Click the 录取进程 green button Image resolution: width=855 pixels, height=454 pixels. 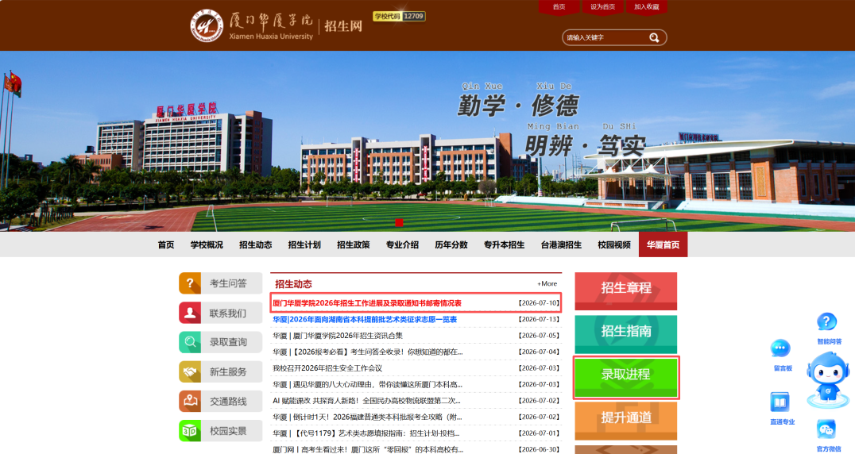coord(626,377)
